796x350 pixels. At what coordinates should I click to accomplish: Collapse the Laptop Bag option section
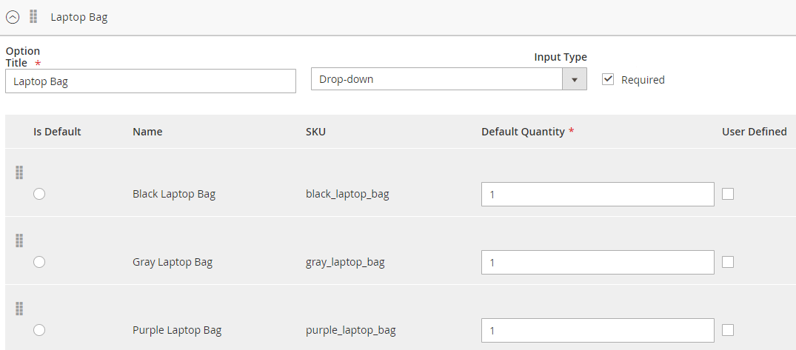pos(13,17)
